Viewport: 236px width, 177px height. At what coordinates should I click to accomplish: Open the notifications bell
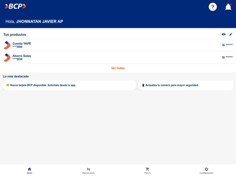pyautogui.click(x=228, y=7)
